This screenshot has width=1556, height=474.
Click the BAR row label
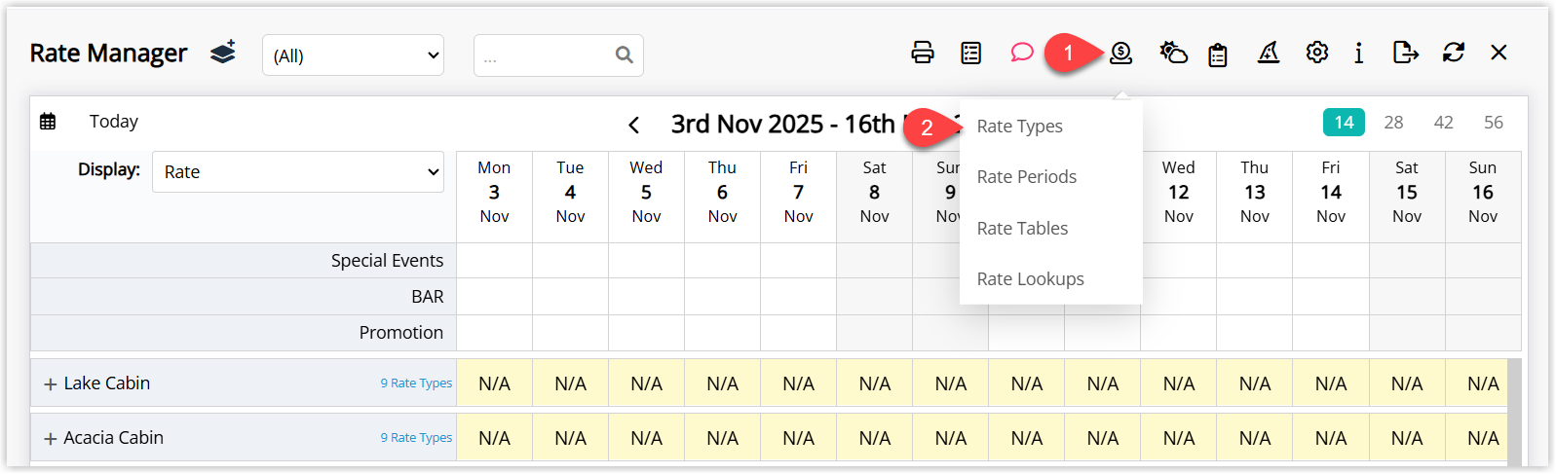[x=427, y=297]
